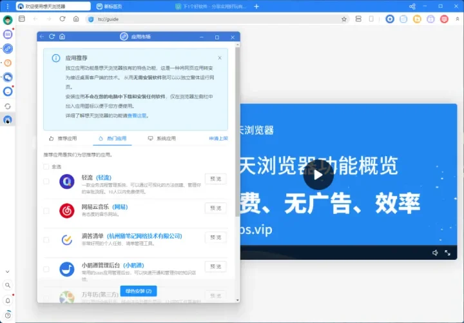Go to home in app market window
The width and height of the screenshot is (464, 323).
point(62,36)
